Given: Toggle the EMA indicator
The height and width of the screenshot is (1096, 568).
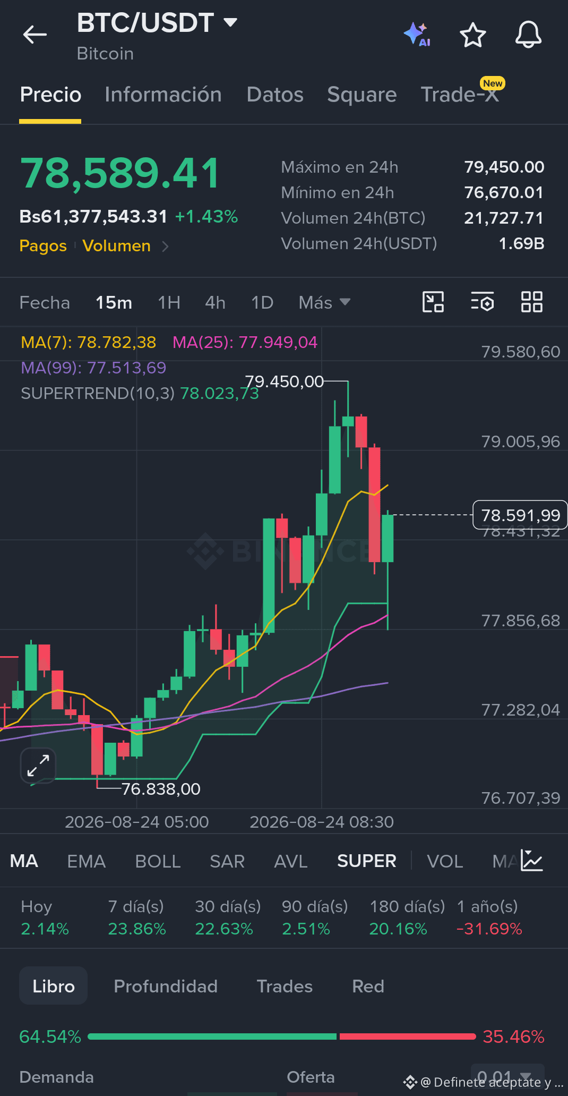Looking at the screenshot, I should pos(86,861).
